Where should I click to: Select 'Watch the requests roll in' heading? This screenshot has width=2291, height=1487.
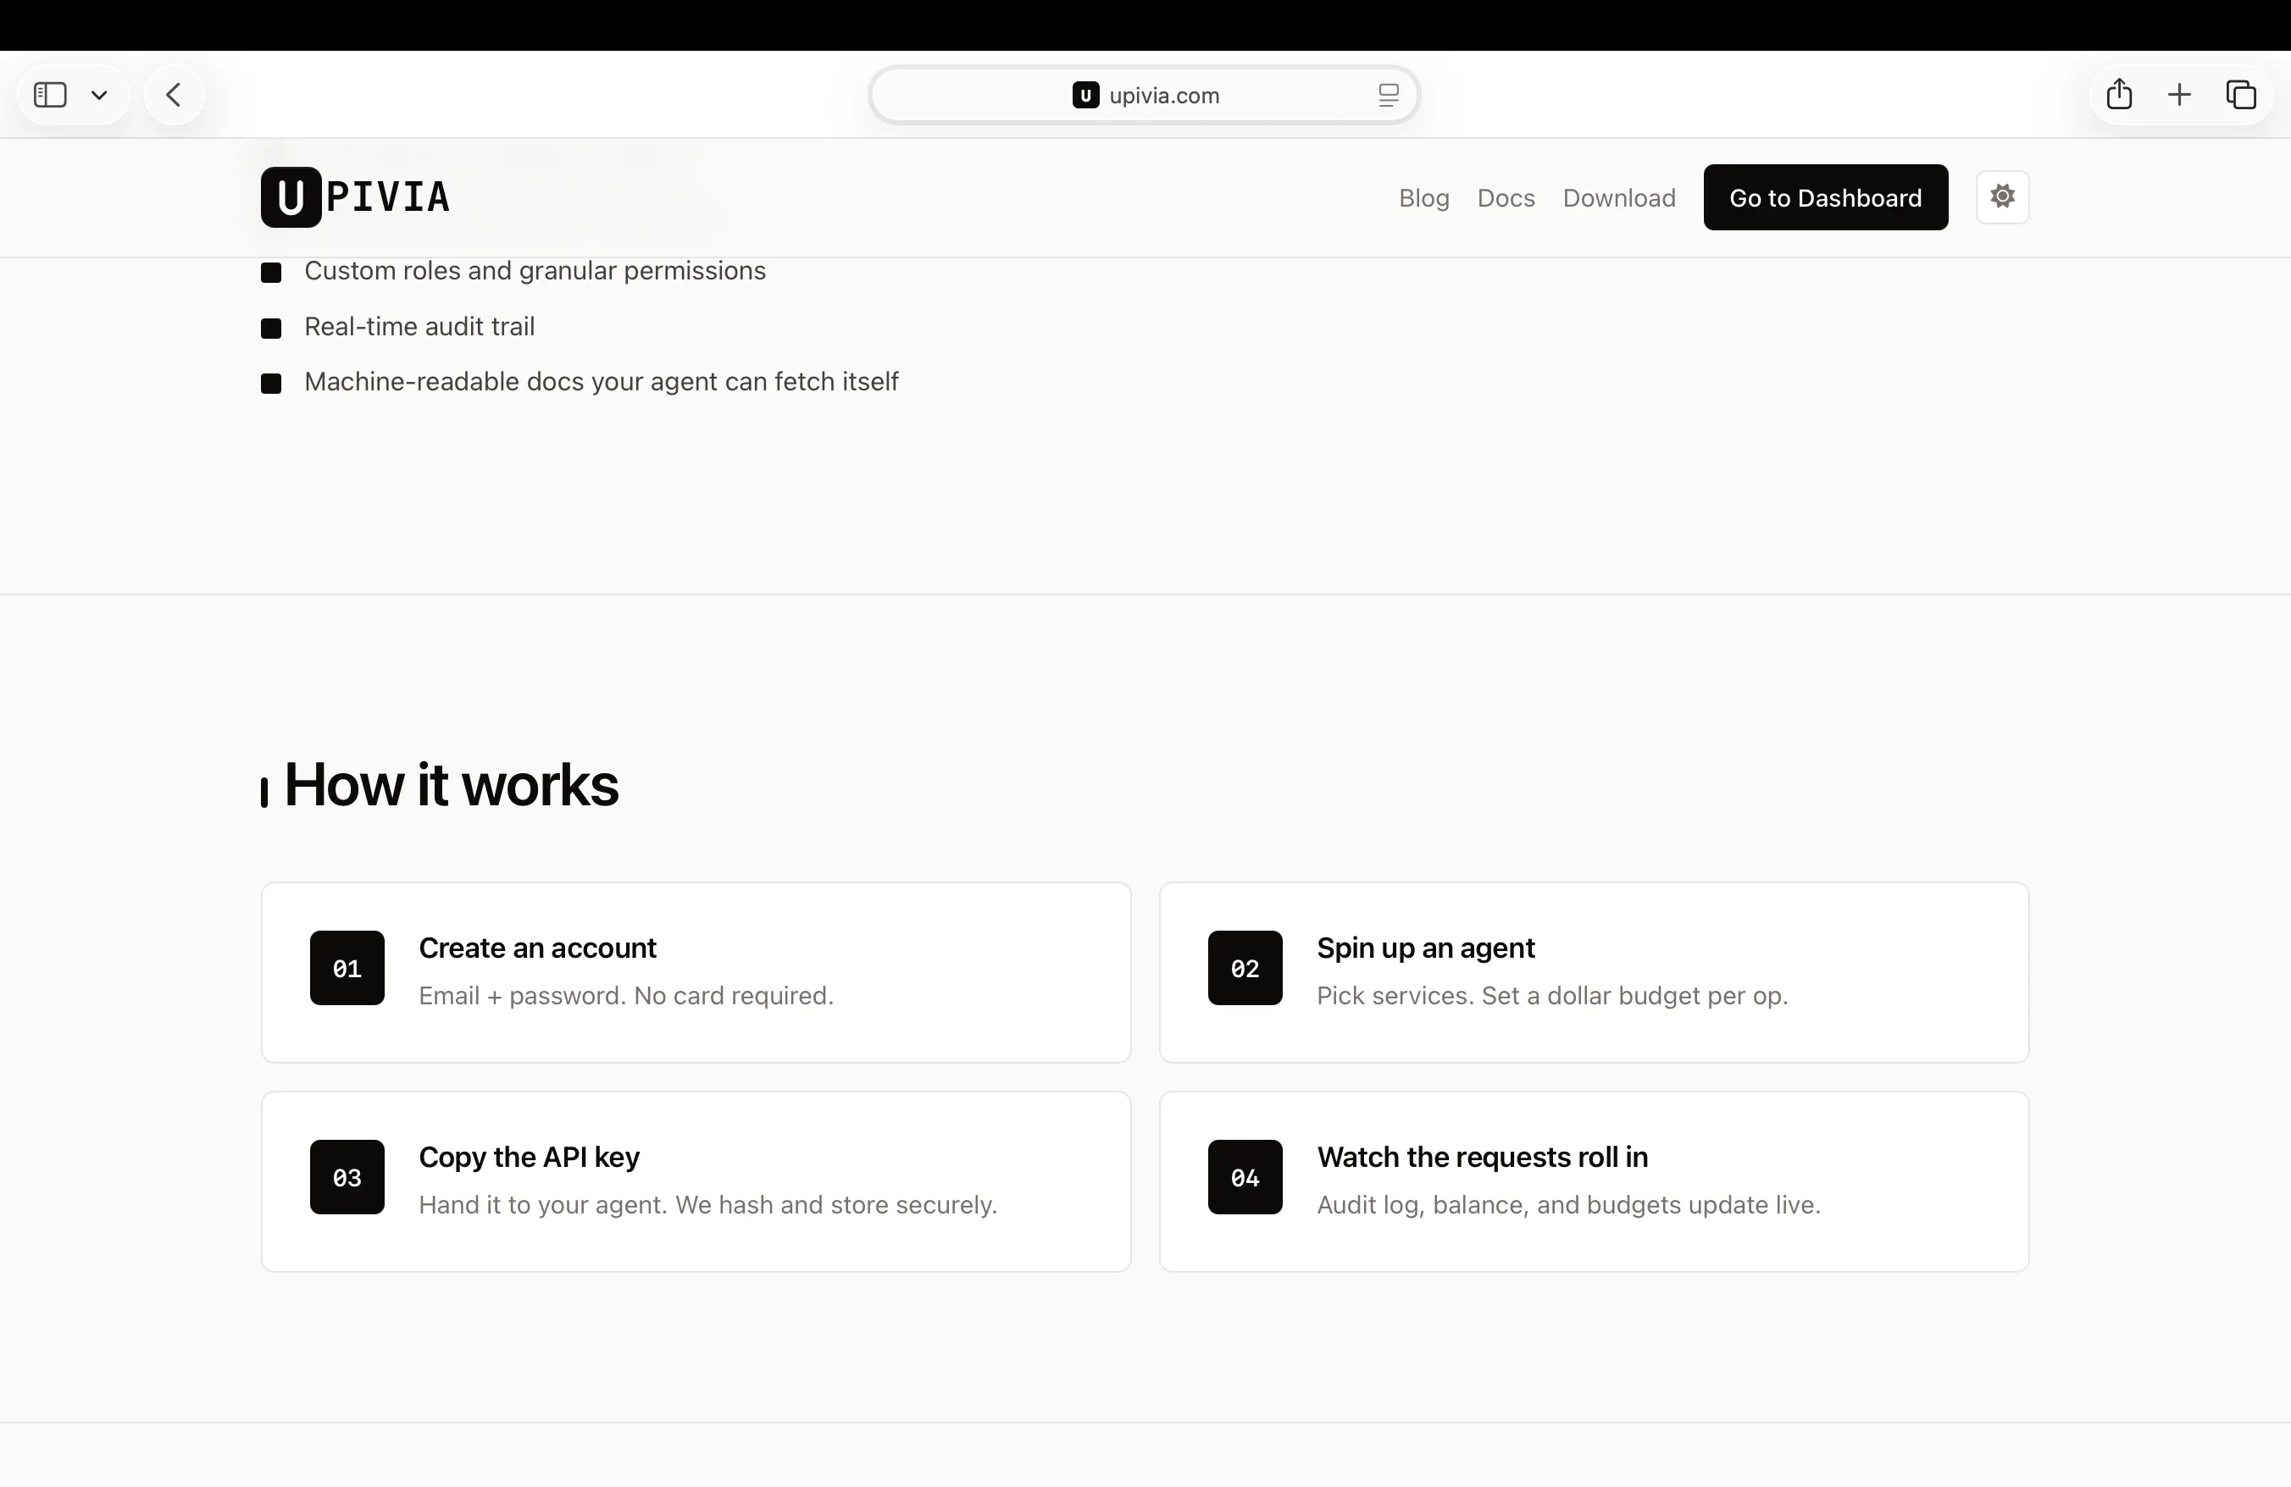1483,1157
